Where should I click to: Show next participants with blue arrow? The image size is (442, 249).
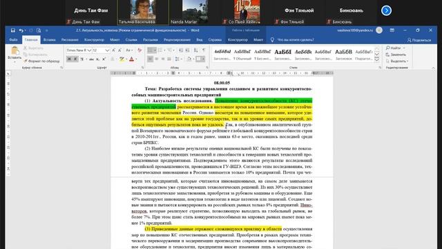386,11
